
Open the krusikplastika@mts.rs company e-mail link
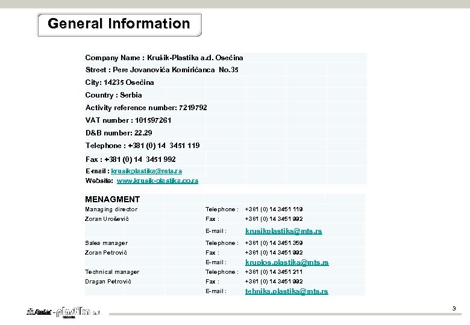click(x=146, y=171)
